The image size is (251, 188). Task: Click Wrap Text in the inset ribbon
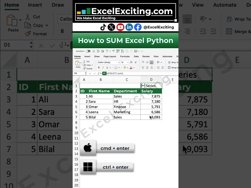pyautogui.click(x=173, y=62)
